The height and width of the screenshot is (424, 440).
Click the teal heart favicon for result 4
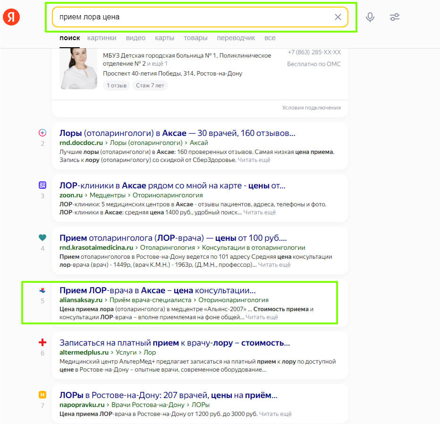tap(42, 237)
